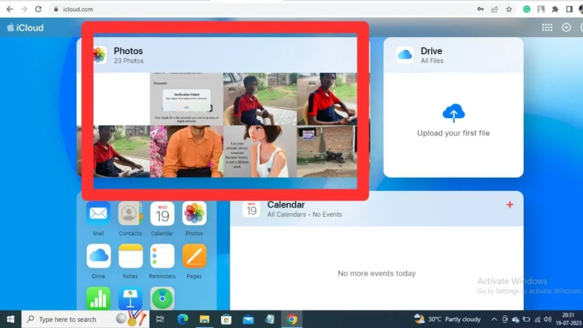Open the Drive app icon in grid
This screenshot has height=328, width=583.
[x=98, y=256]
